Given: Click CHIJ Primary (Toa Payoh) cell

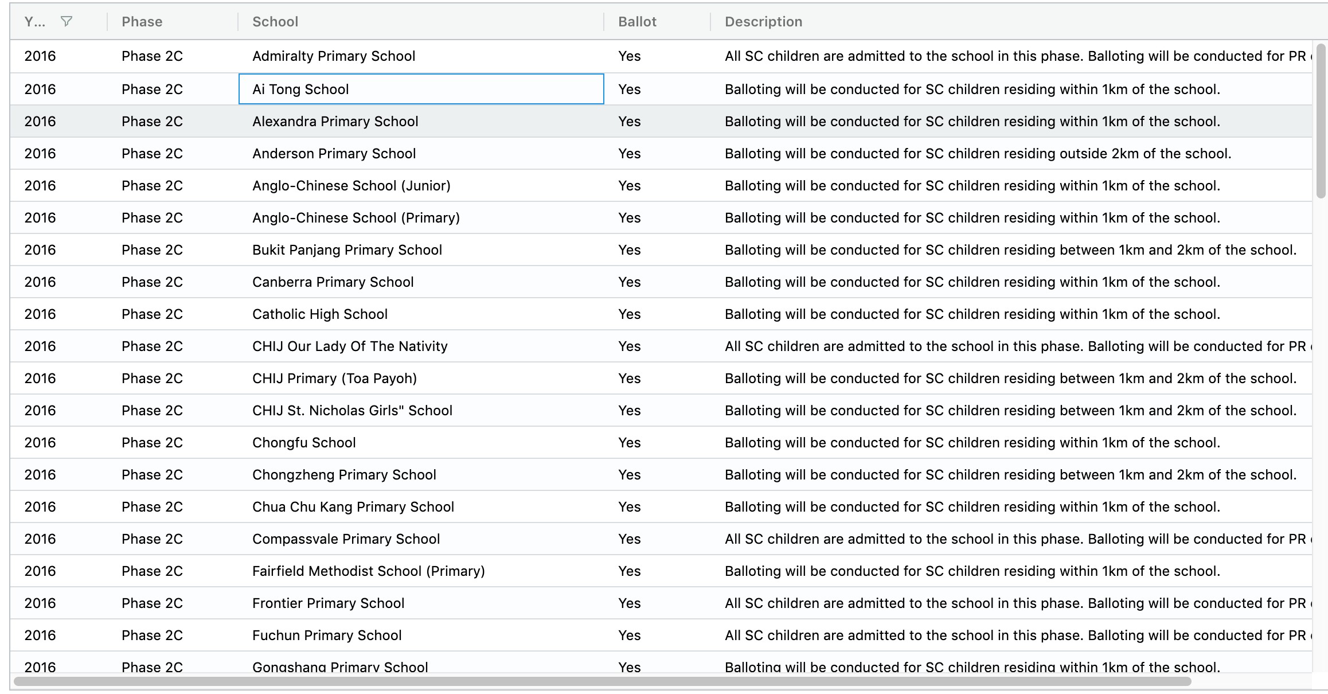Looking at the screenshot, I should click(334, 379).
